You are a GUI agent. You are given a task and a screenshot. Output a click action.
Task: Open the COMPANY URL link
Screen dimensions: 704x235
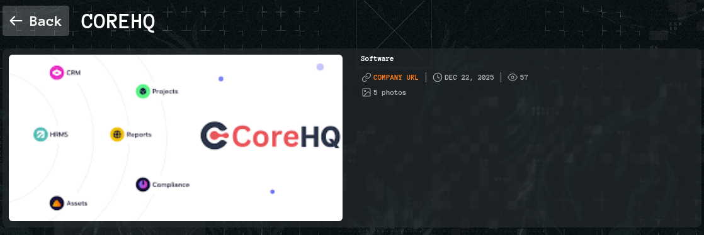tap(395, 77)
